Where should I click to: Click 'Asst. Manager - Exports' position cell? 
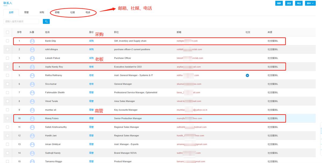click(x=126, y=144)
